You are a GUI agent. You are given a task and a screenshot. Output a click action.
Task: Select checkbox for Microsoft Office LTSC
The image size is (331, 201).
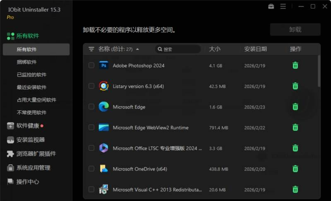(91, 148)
